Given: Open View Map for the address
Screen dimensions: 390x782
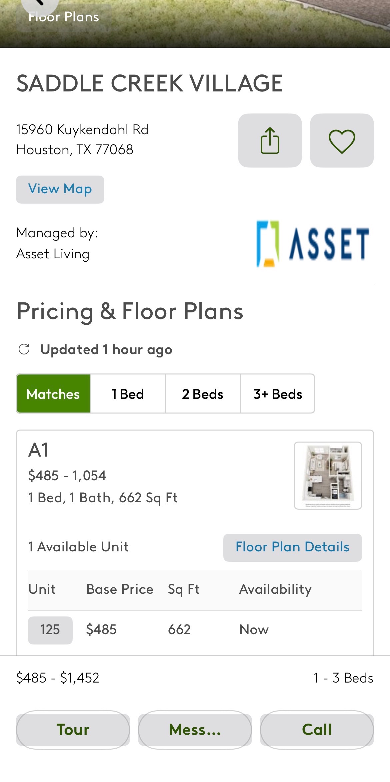Looking at the screenshot, I should [x=60, y=189].
